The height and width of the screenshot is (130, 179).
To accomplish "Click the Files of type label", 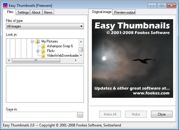I will [x=14, y=21].
